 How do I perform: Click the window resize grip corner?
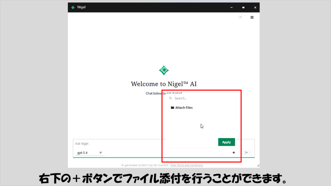tap(258, 166)
